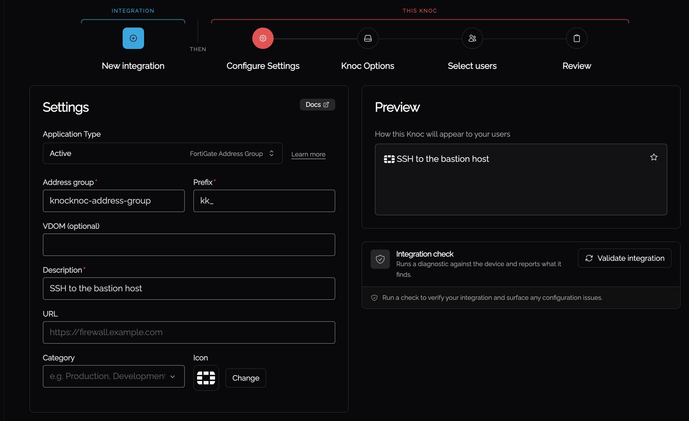Image resolution: width=689 pixels, height=421 pixels.
Task: Click the Change icon button
Action: click(x=246, y=378)
